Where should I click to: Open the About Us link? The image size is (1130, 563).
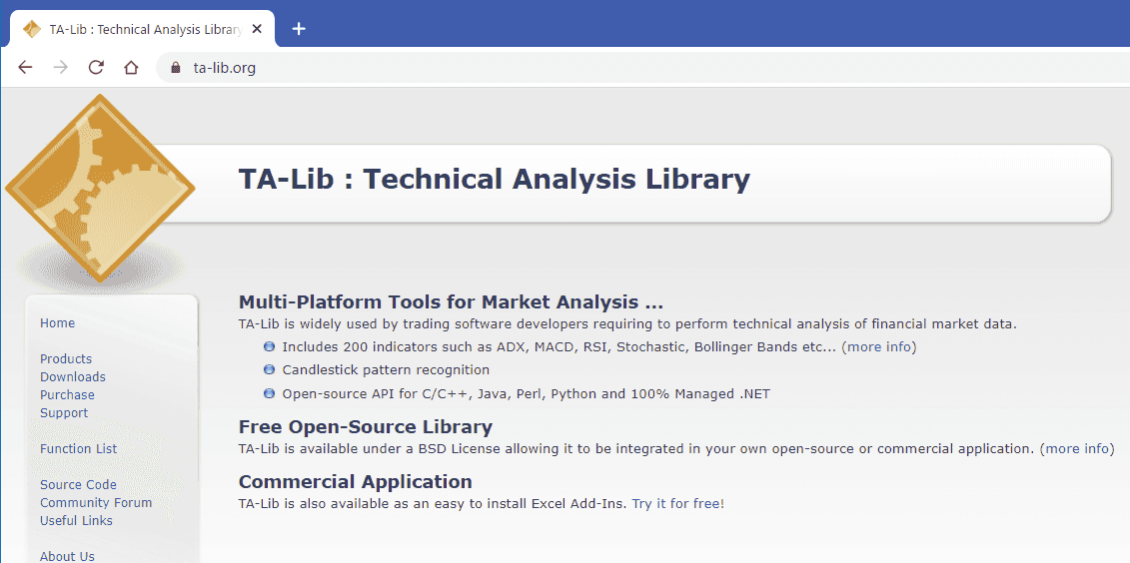click(x=67, y=556)
